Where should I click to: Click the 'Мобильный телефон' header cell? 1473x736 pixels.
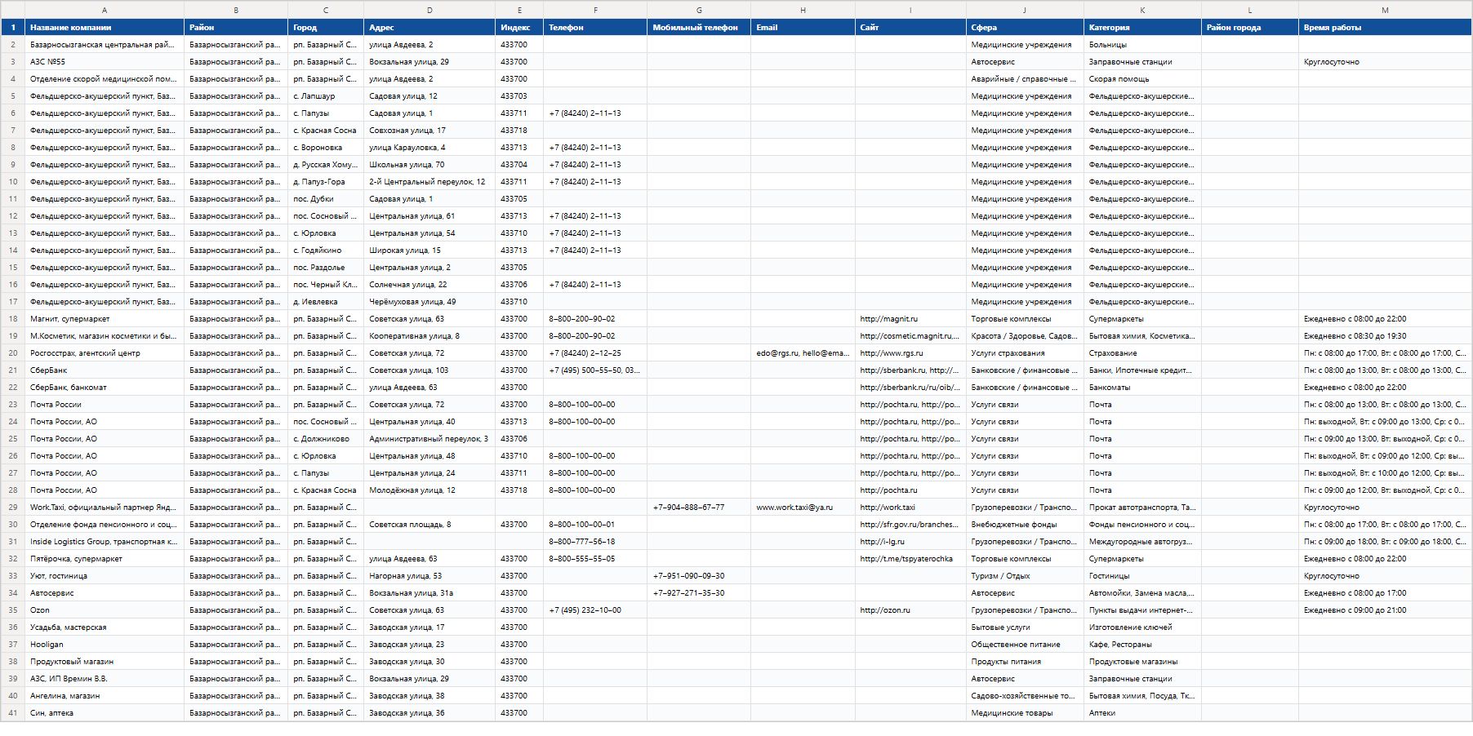coord(699,28)
